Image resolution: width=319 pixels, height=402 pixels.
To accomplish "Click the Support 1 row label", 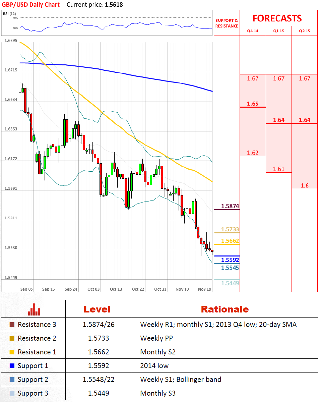I will pos(33,366).
